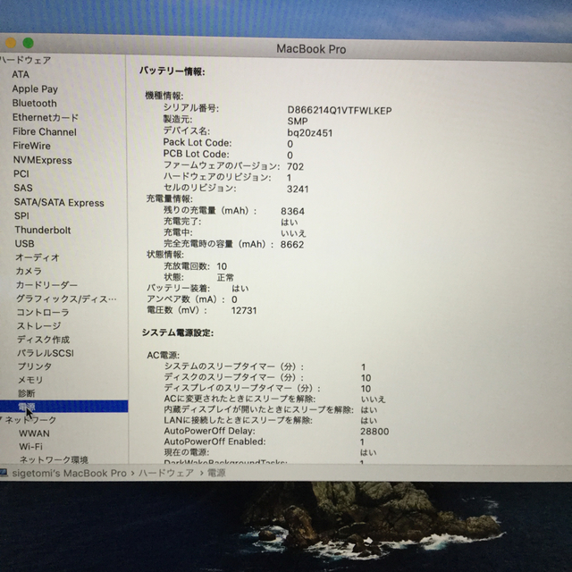Select the NVMExpress sidebar item

(x=42, y=160)
